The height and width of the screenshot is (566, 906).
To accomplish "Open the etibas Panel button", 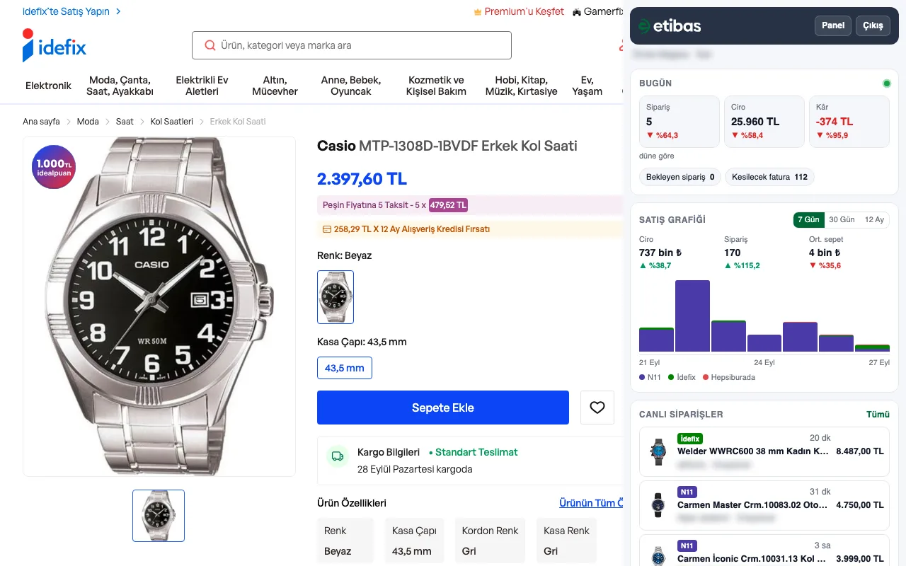I will 833,25.
